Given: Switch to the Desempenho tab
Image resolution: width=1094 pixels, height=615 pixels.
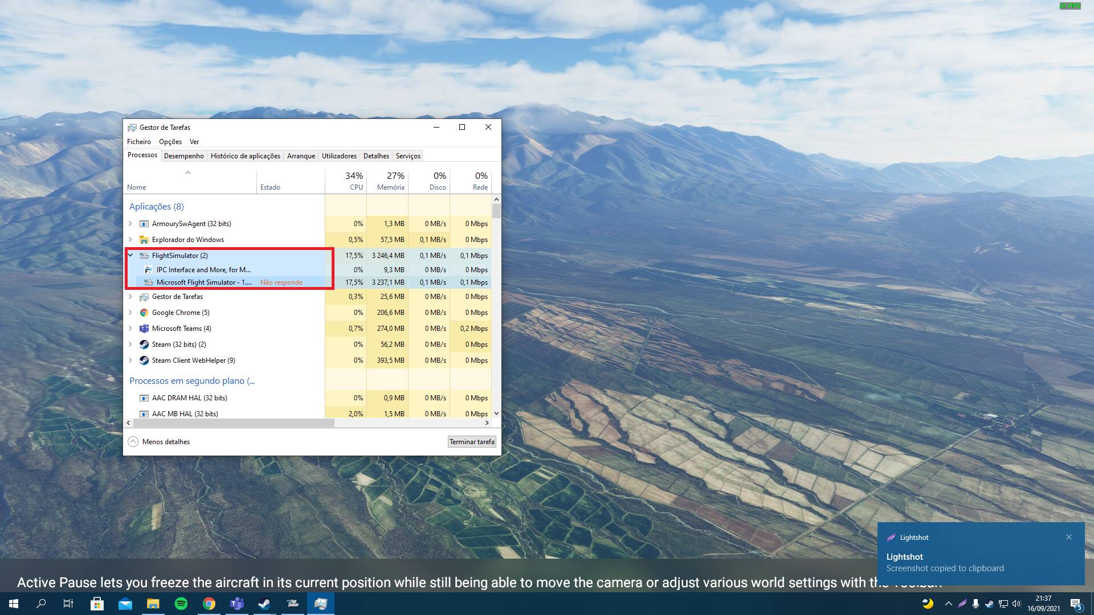Looking at the screenshot, I should click(x=183, y=156).
